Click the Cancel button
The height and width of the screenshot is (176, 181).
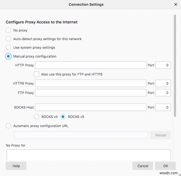pos(143,166)
